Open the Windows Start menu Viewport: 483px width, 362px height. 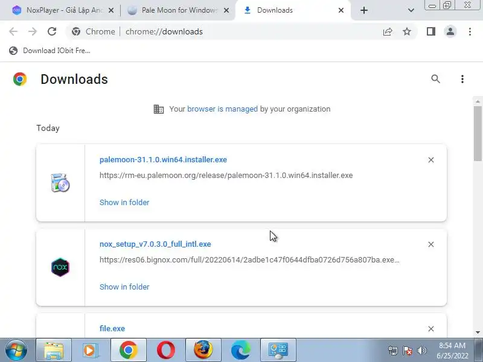(16, 350)
